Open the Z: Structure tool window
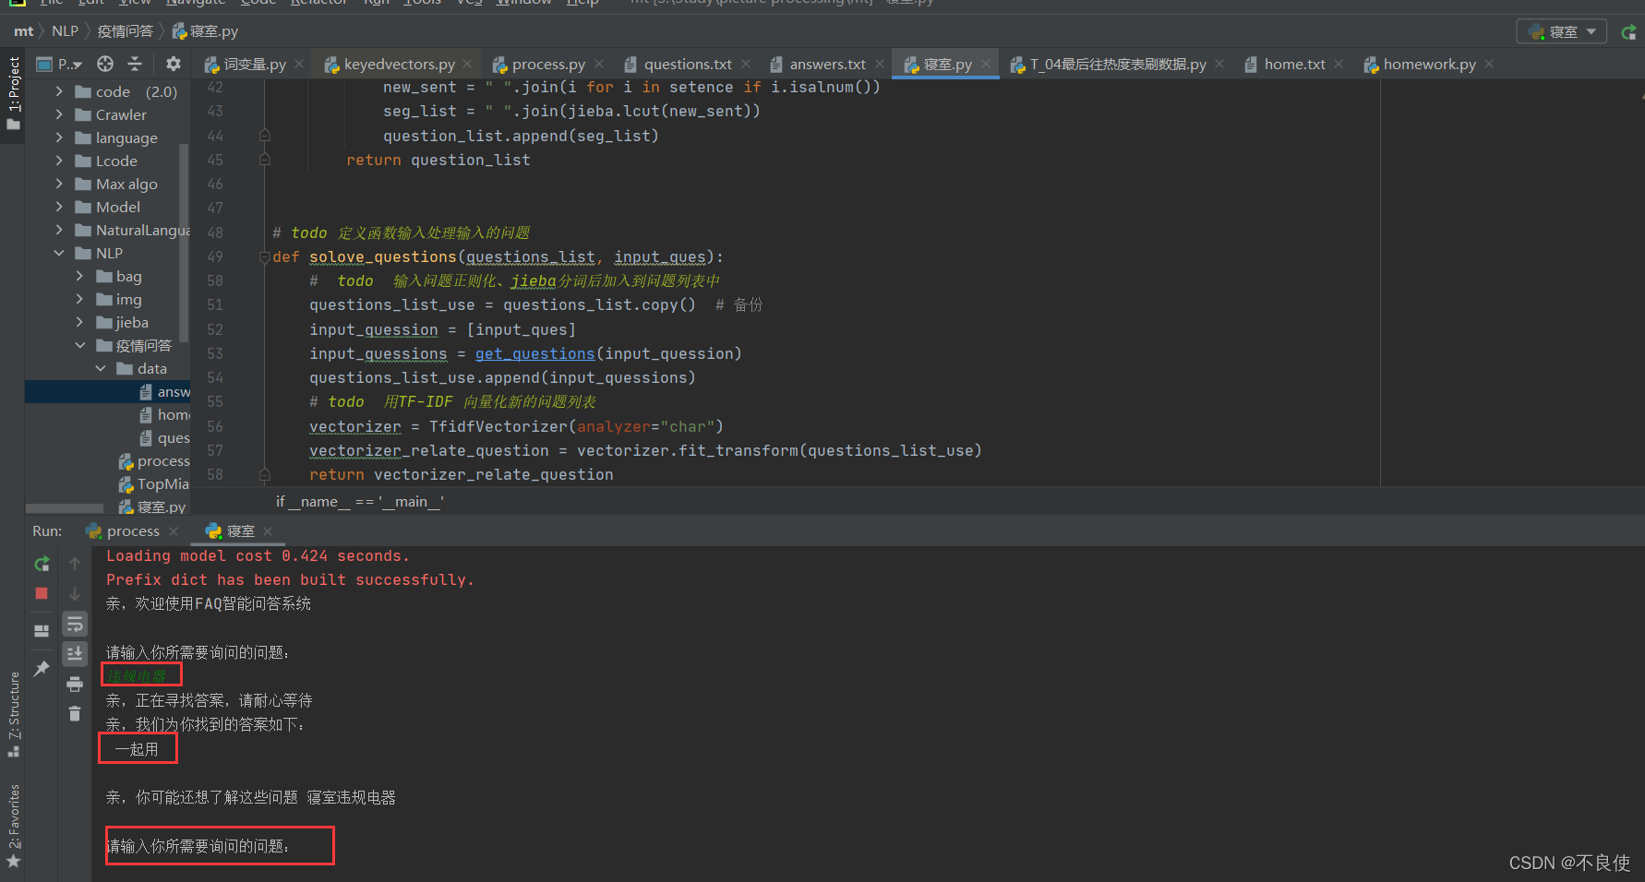 coord(13,714)
